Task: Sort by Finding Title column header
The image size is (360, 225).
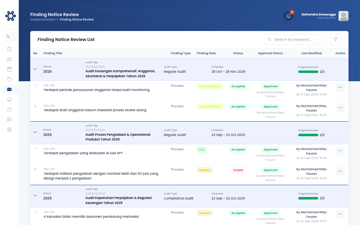Action: coord(53,53)
